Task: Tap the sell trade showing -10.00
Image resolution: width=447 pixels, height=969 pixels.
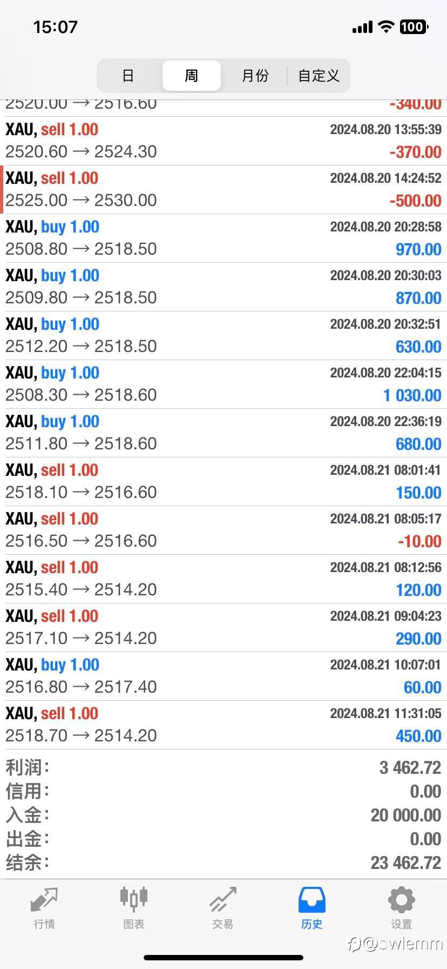Action: coord(223,530)
